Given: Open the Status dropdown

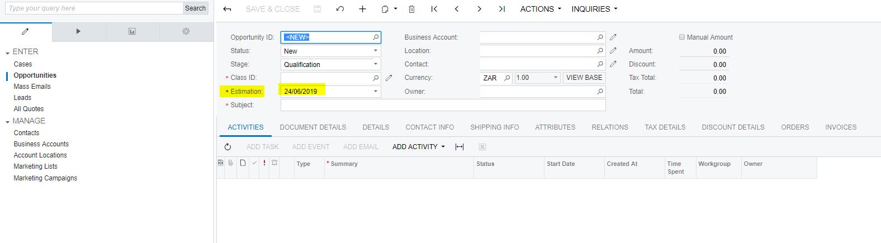Looking at the screenshot, I should click(376, 51).
